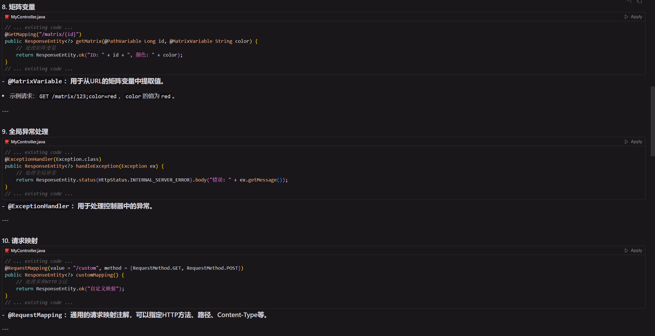Click the @RequestMapping inline code label
Image resolution: width=655 pixels, height=336 pixels.
pyautogui.click(x=35, y=315)
